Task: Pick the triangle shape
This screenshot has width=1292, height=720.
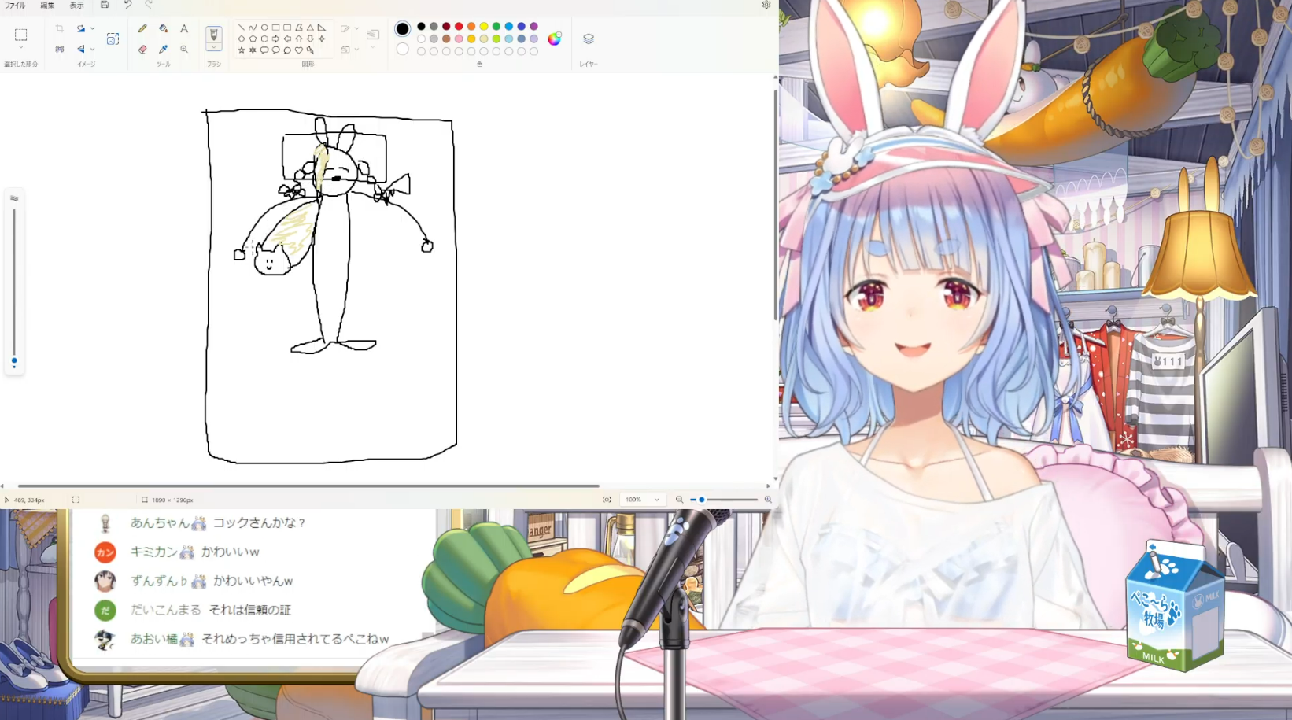Action: 310,27
